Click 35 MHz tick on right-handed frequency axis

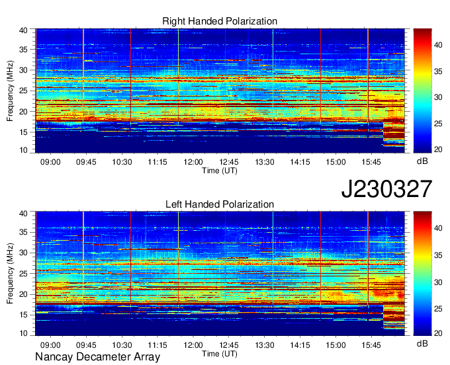click(x=23, y=50)
